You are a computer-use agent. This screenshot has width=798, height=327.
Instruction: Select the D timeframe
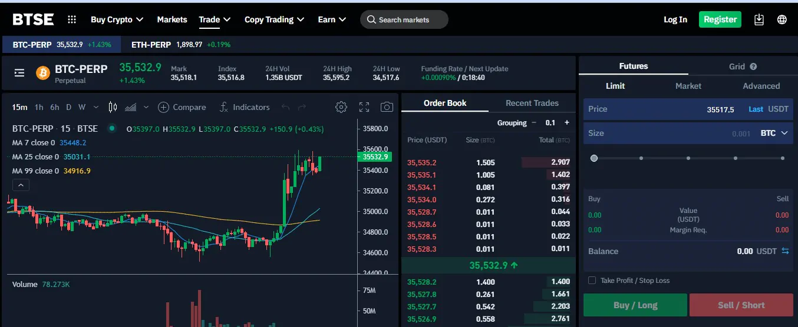click(x=68, y=107)
